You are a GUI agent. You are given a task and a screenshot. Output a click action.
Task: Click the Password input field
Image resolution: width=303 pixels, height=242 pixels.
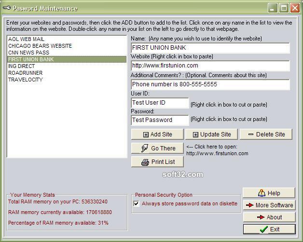coord(160,120)
